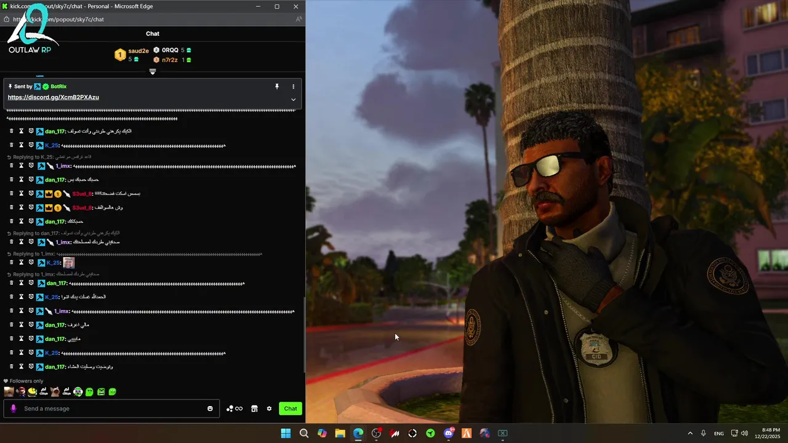Viewport: 788px width, 443px height.
Task: Open the Windows Start menu
Action: point(286,433)
